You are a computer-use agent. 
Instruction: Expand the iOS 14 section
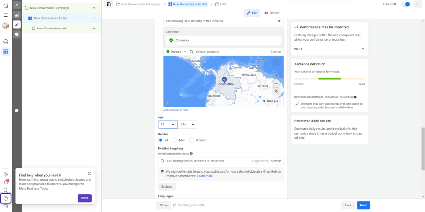click(x=363, y=48)
